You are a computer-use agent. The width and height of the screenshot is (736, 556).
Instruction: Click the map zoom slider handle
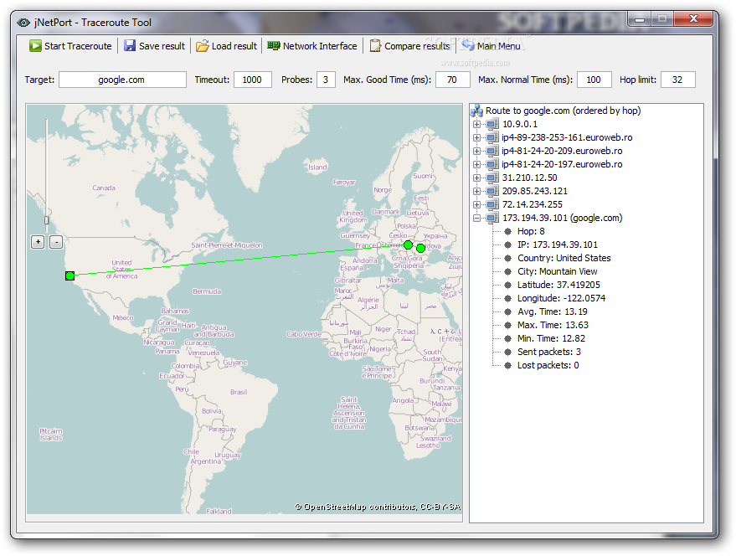click(x=46, y=219)
